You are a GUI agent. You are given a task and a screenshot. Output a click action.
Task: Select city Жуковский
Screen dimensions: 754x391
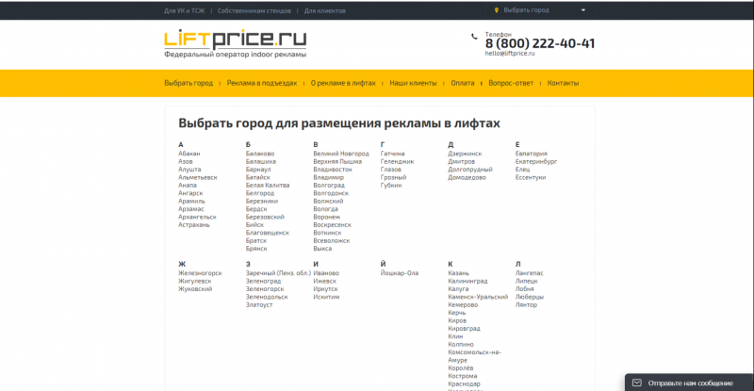(x=195, y=289)
